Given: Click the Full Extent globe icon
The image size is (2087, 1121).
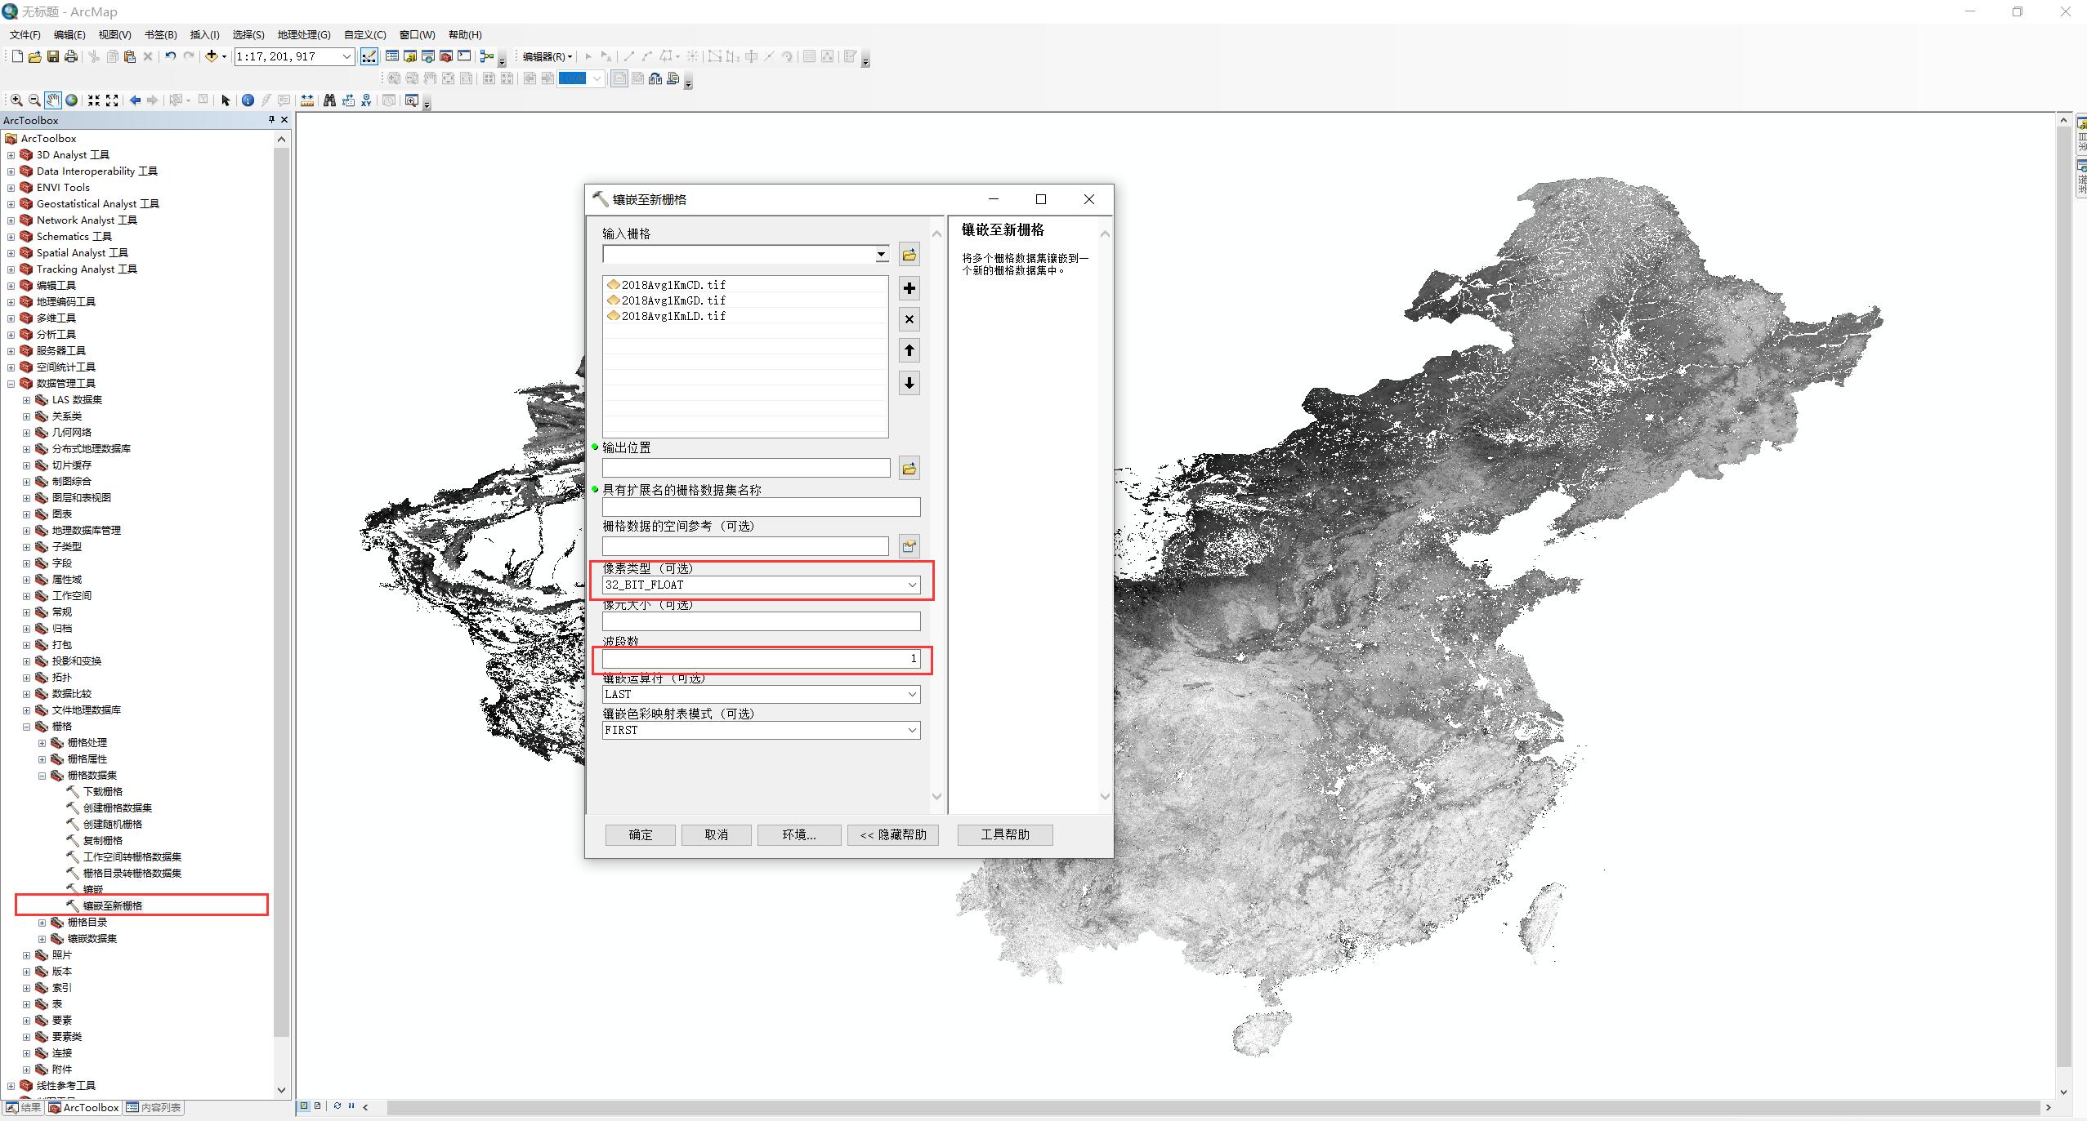Looking at the screenshot, I should click(72, 100).
